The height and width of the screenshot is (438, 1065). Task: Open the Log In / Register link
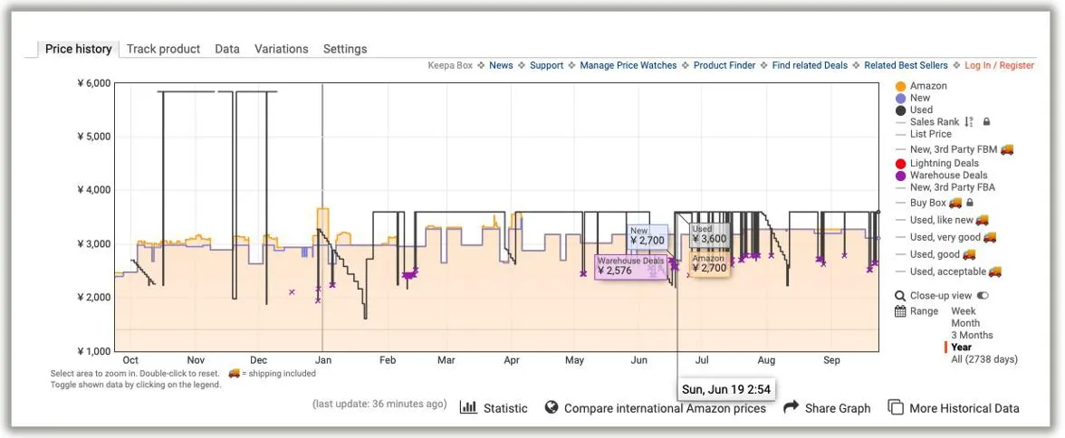pos(999,65)
